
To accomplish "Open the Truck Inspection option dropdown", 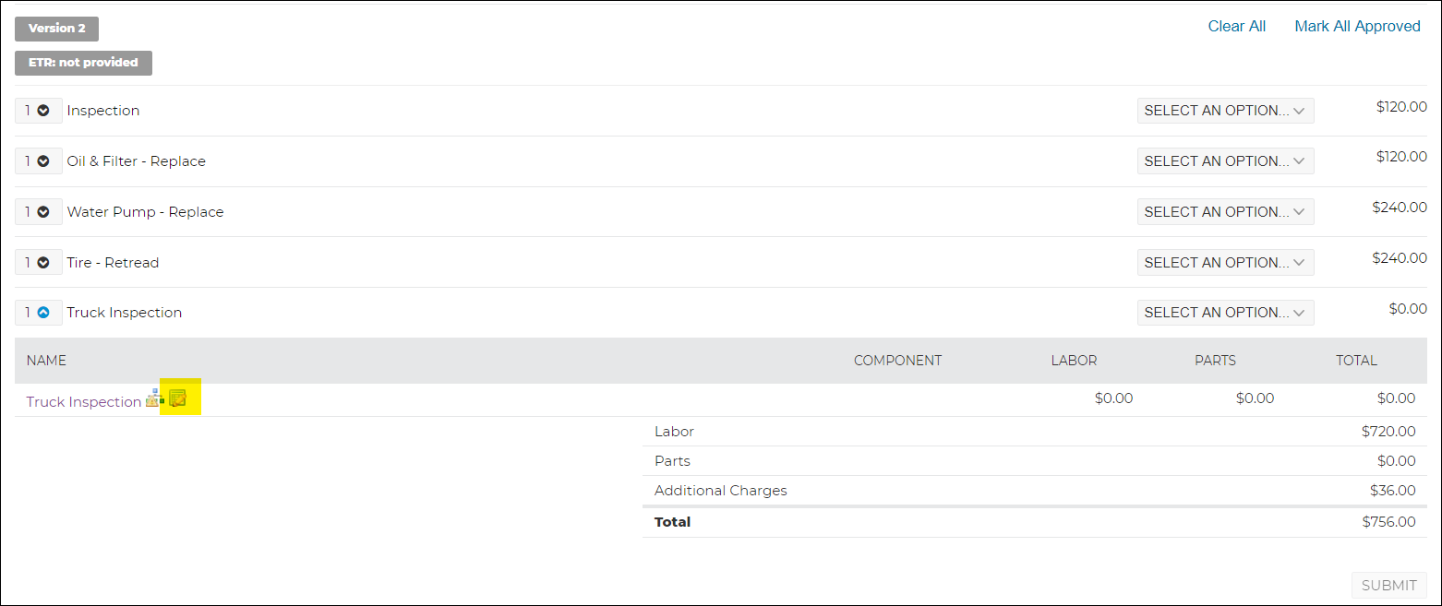I will 1225,313.
